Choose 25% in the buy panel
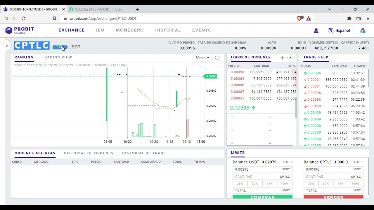374x210 pixels. point(240,183)
